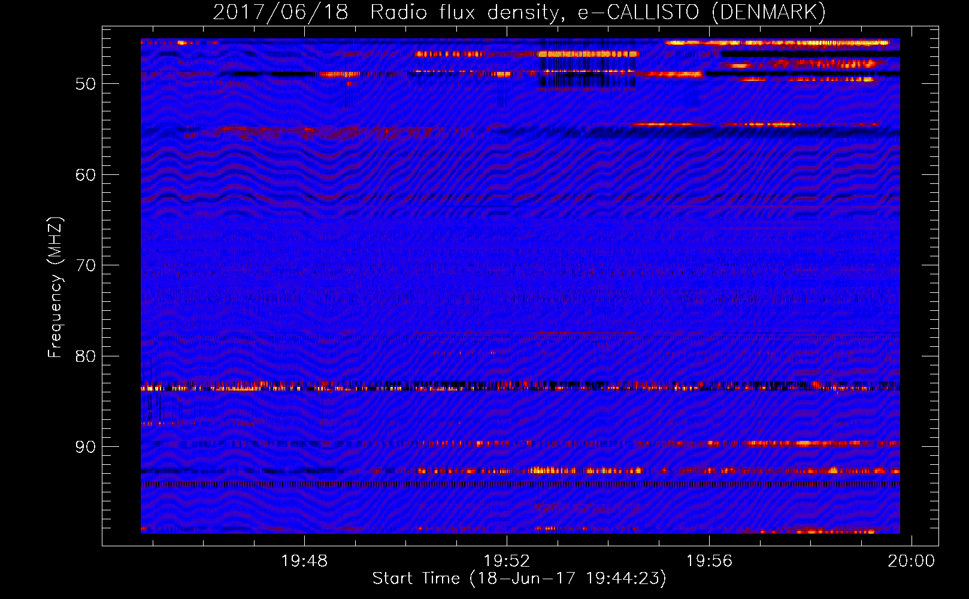Click the 19:56 time axis tick label

click(x=709, y=561)
